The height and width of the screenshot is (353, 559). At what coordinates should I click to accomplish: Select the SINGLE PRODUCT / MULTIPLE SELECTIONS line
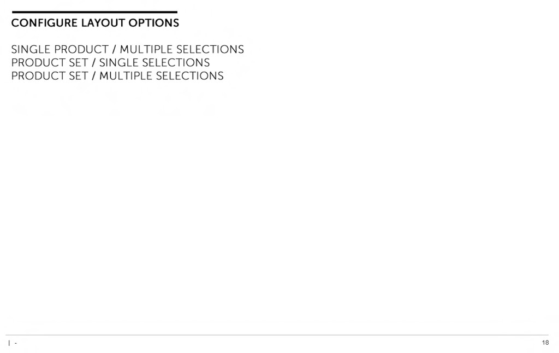coord(128,49)
